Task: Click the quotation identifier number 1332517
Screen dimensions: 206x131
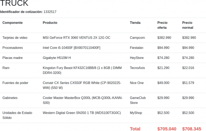Action: [x=50, y=12]
